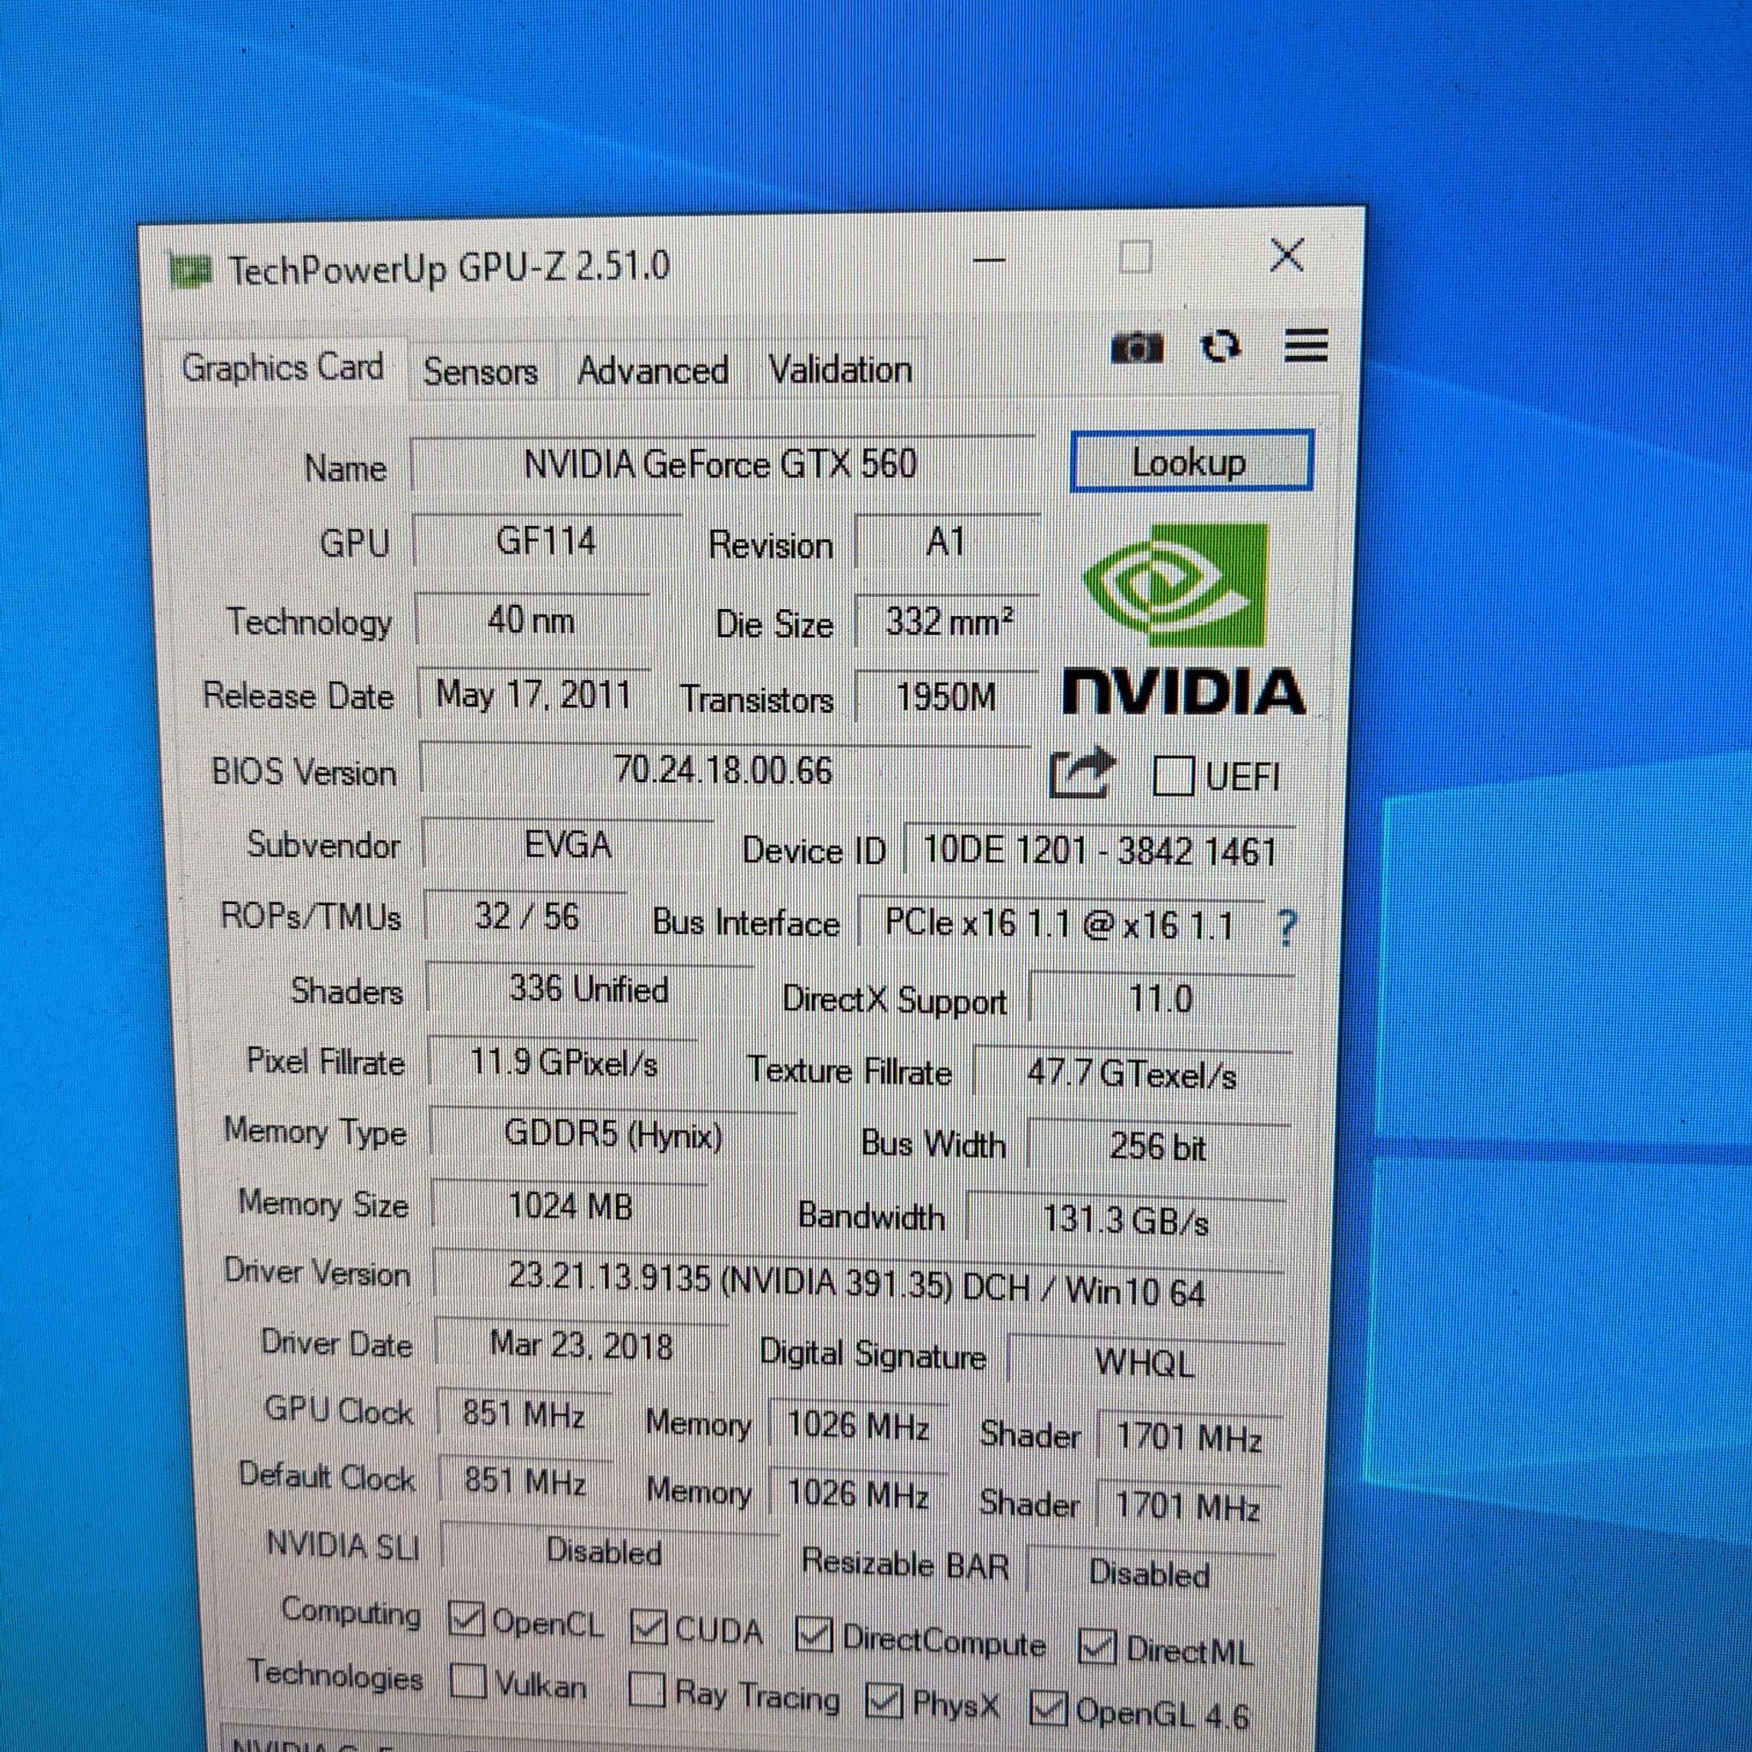Click the Release Date field May 17, 2011
1752x1752 pixels.
(x=534, y=695)
